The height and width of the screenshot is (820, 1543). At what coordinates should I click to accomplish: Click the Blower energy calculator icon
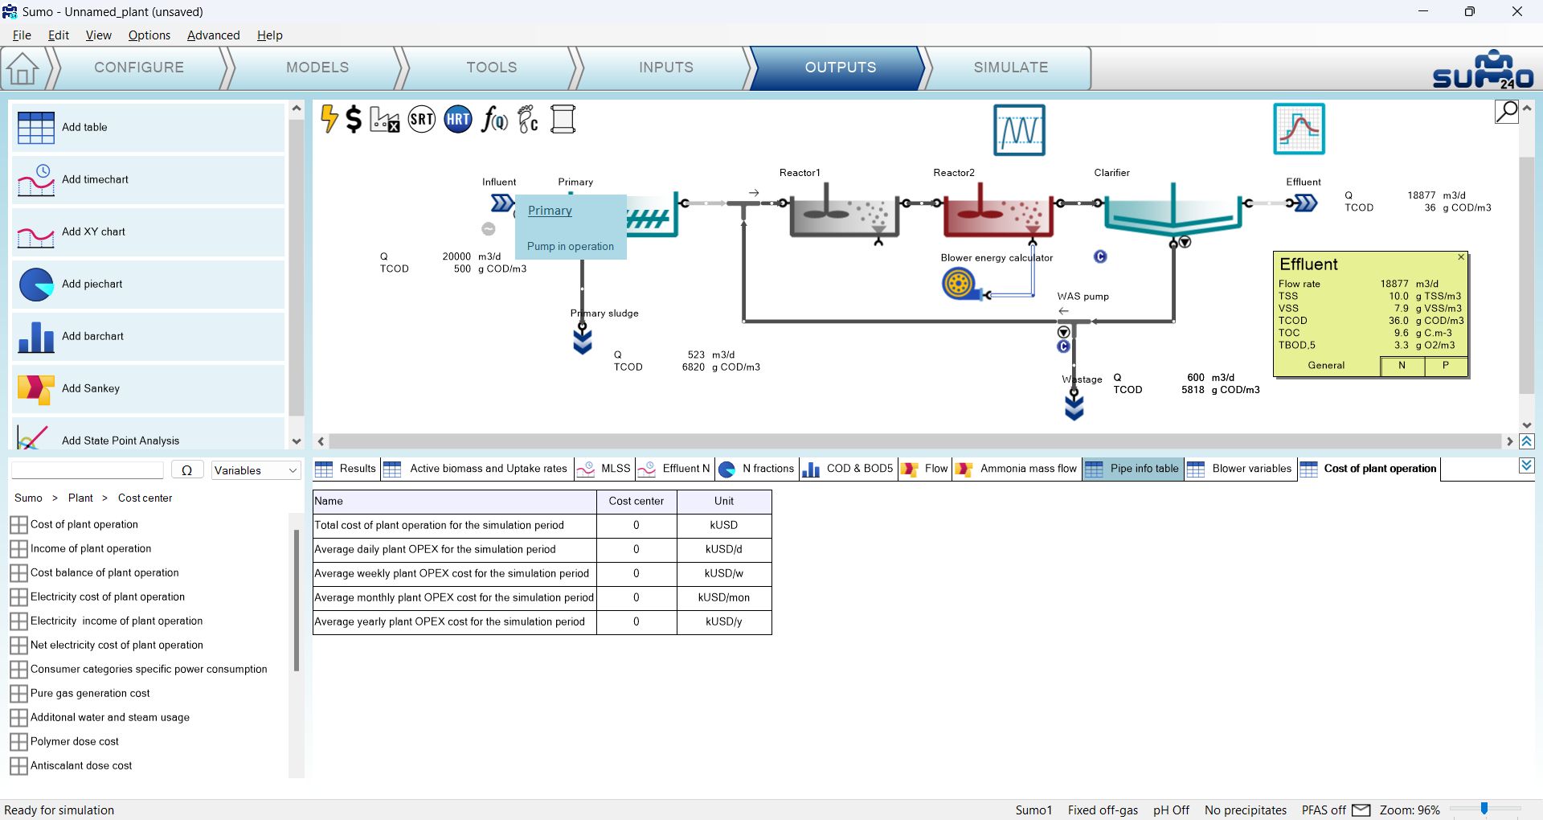tap(960, 283)
